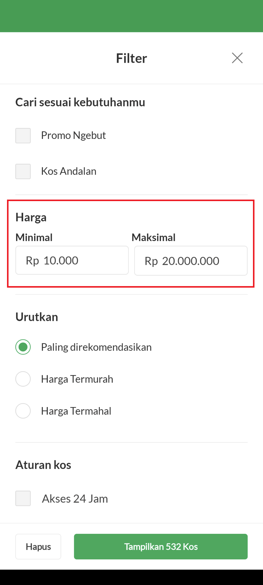Click the "Harga Termurah" label text

77,379
